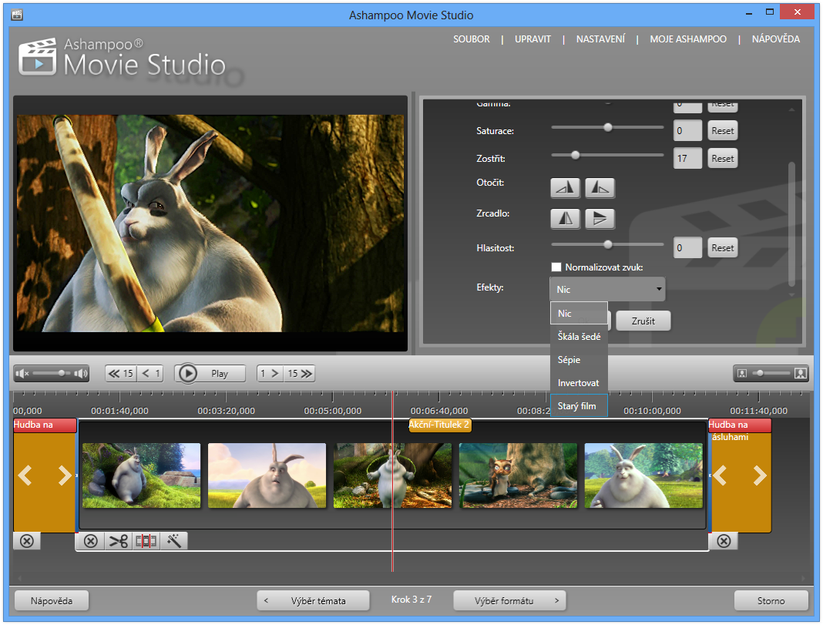
Task: Click the scissors cut icon under the timeline
Action: (x=119, y=541)
